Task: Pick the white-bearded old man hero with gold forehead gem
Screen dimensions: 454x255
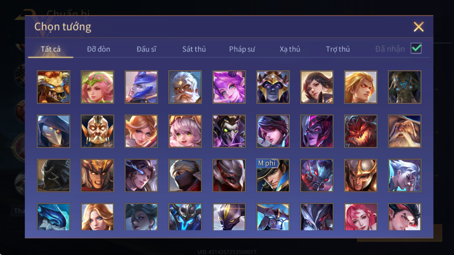Action: pyautogui.click(x=185, y=87)
